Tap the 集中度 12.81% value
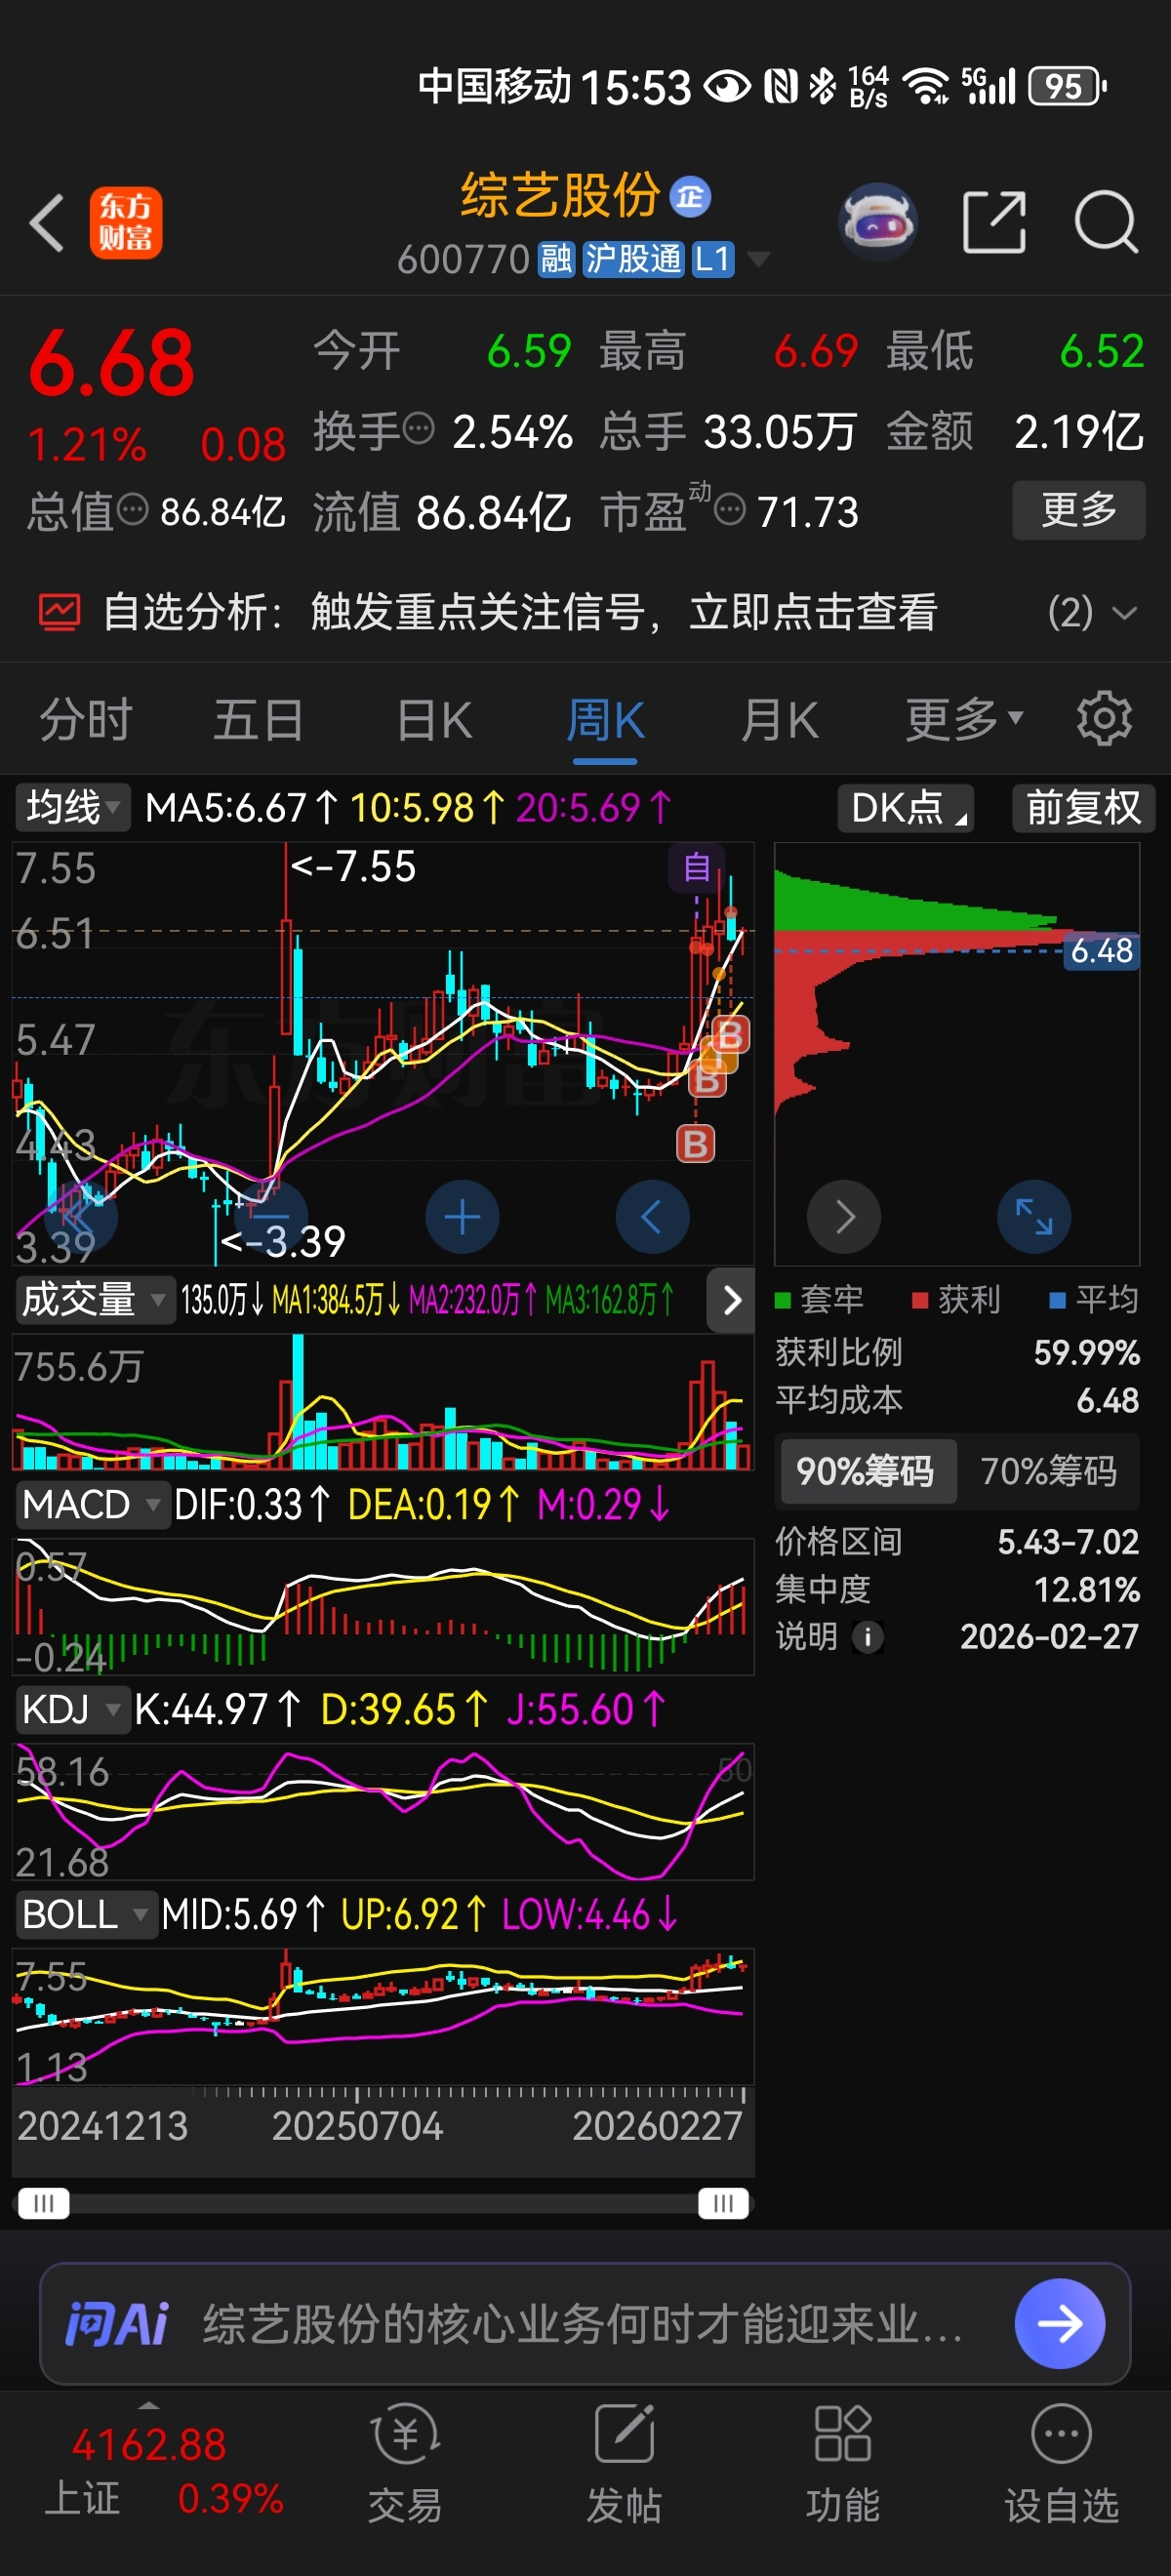1171x2576 pixels. (x=1086, y=1589)
